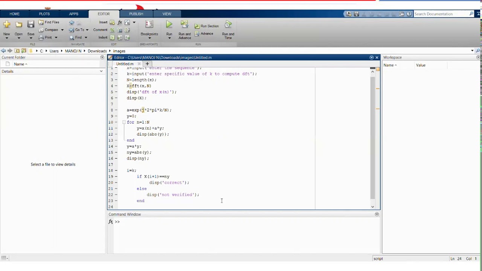
Task: Open Current Folder panel actions menu
Action: coord(102,57)
